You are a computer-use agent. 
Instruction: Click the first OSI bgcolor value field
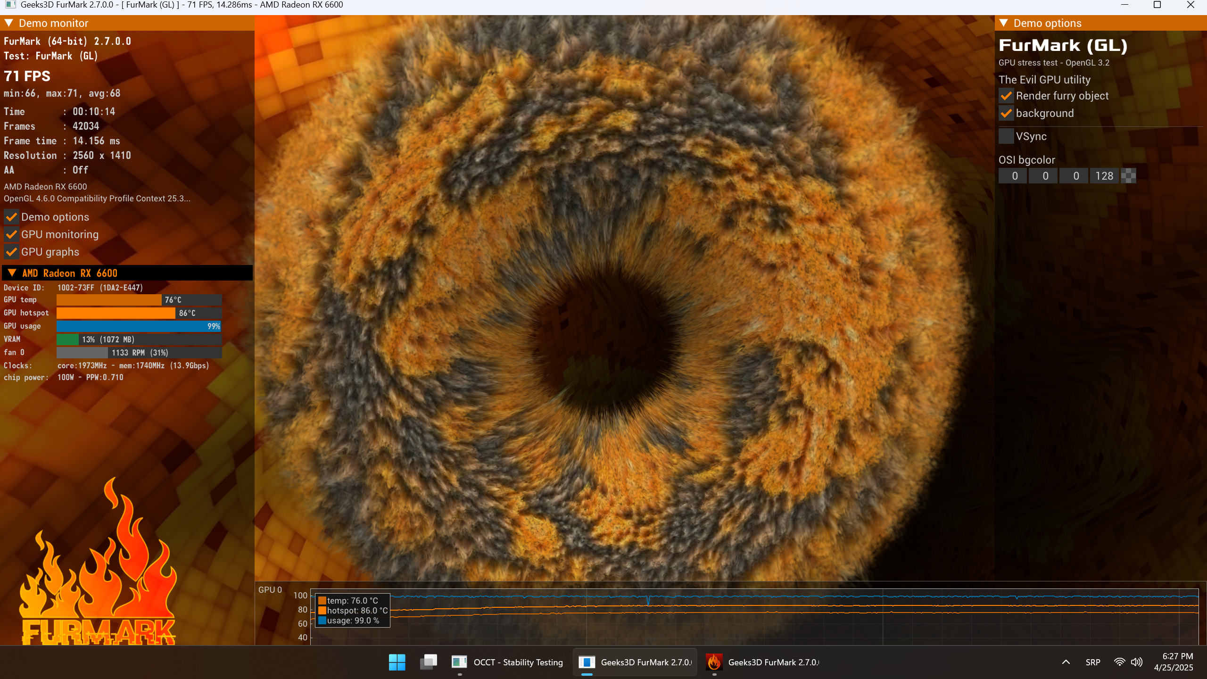click(1013, 176)
